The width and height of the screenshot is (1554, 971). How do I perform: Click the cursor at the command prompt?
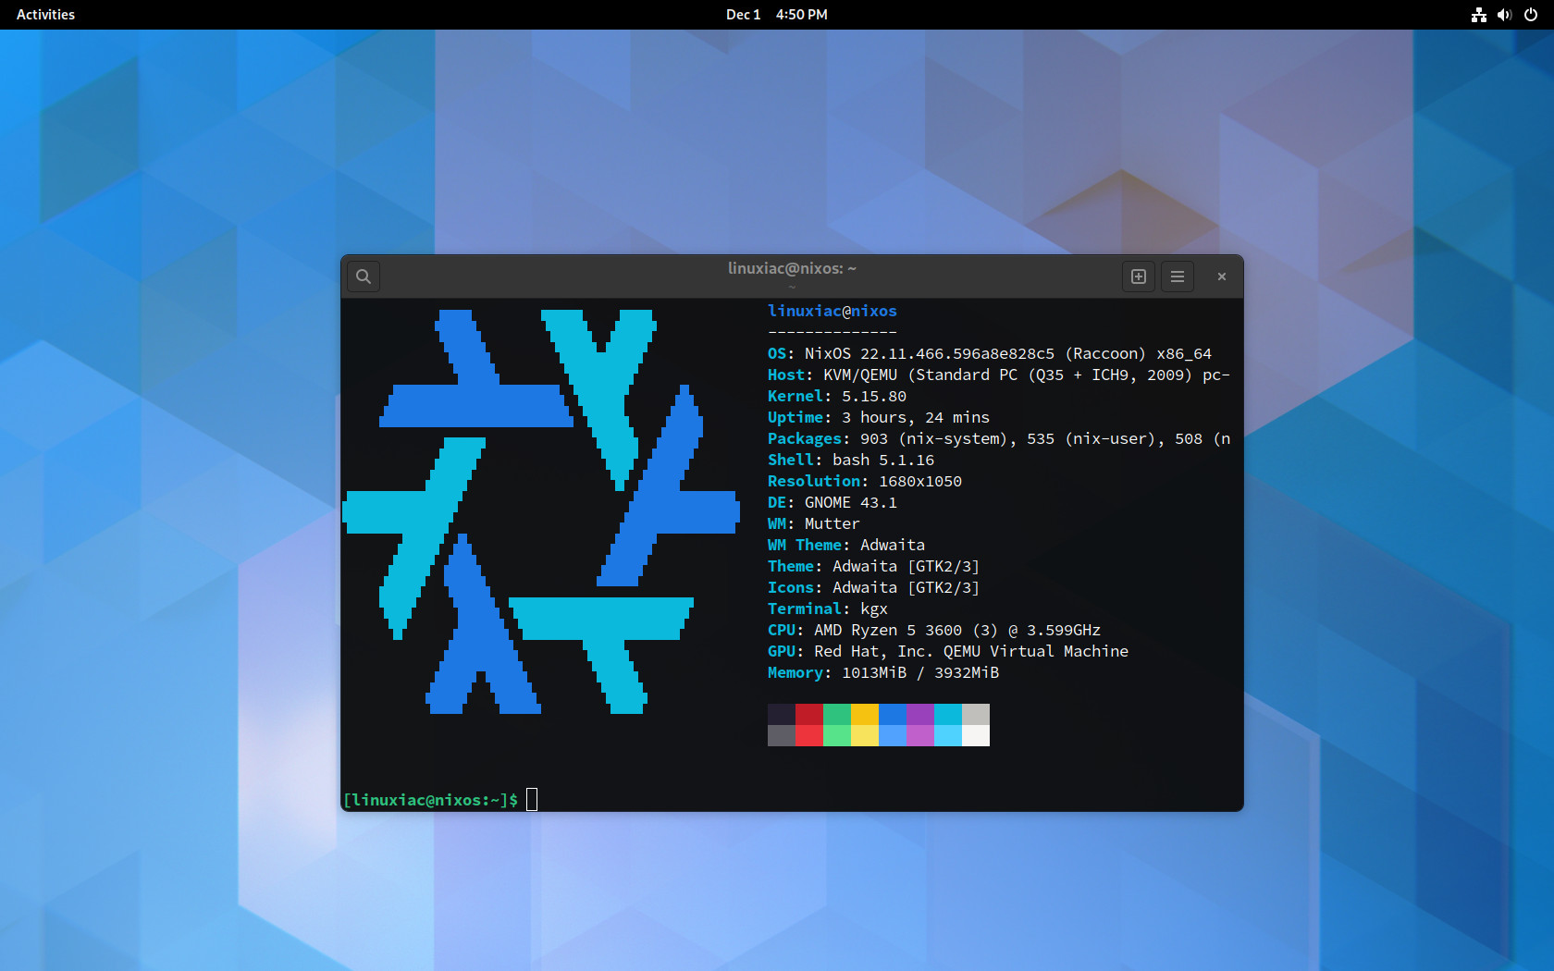pyautogui.click(x=532, y=800)
